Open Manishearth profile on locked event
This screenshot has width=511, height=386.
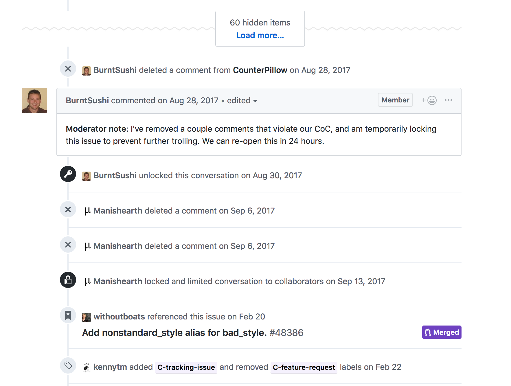118,281
